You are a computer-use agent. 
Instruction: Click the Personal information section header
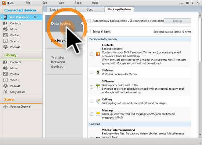140,39
